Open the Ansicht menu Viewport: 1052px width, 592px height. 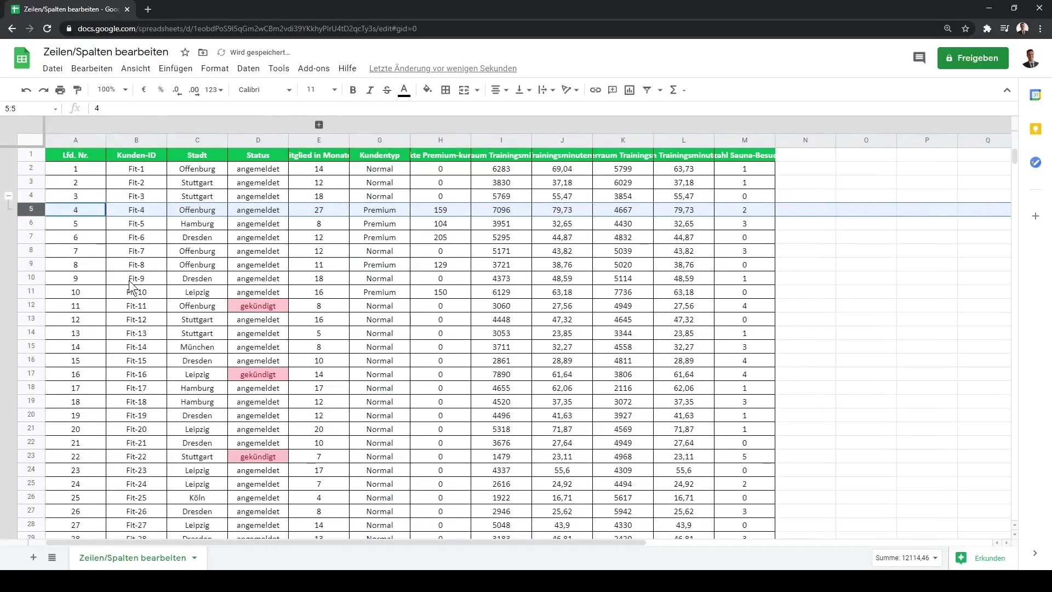(136, 69)
